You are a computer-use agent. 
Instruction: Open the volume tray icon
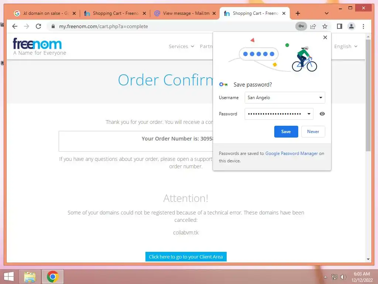pos(343,277)
